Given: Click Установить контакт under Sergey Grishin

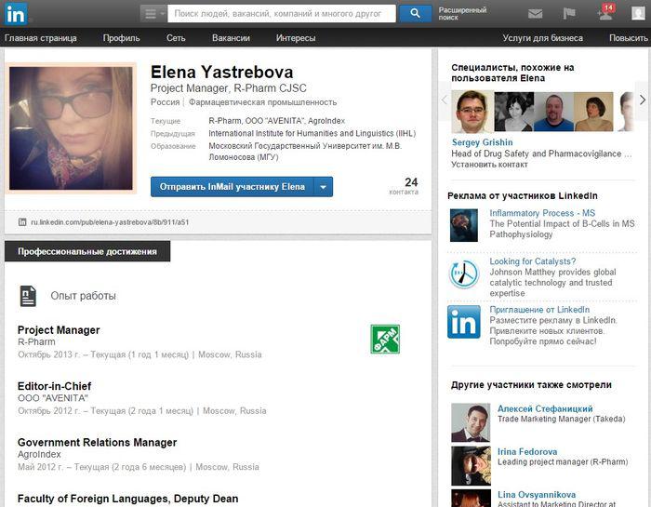Looking at the screenshot, I should point(489,165).
